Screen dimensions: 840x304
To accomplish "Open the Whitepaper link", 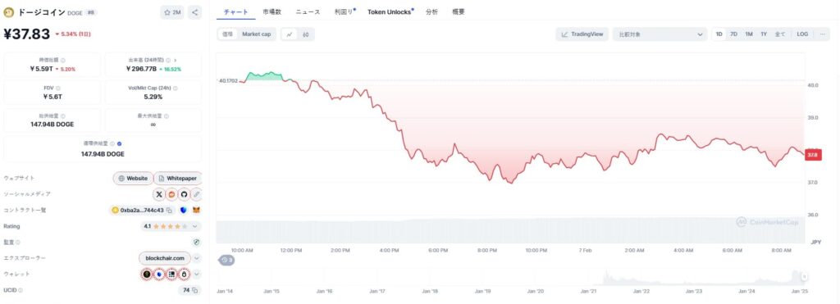I will tap(178, 179).
